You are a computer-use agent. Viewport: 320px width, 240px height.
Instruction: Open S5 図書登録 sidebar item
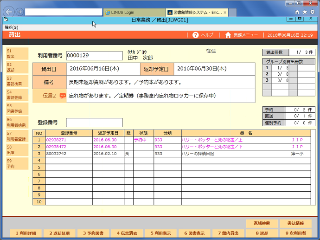tap(17, 109)
